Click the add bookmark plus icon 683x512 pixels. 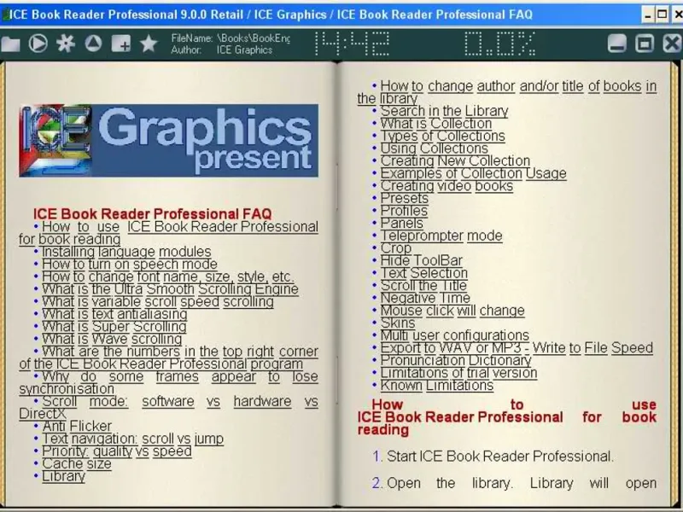[x=120, y=44]
